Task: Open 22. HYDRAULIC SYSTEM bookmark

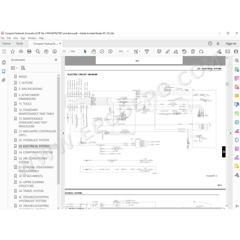Action: 34,140
